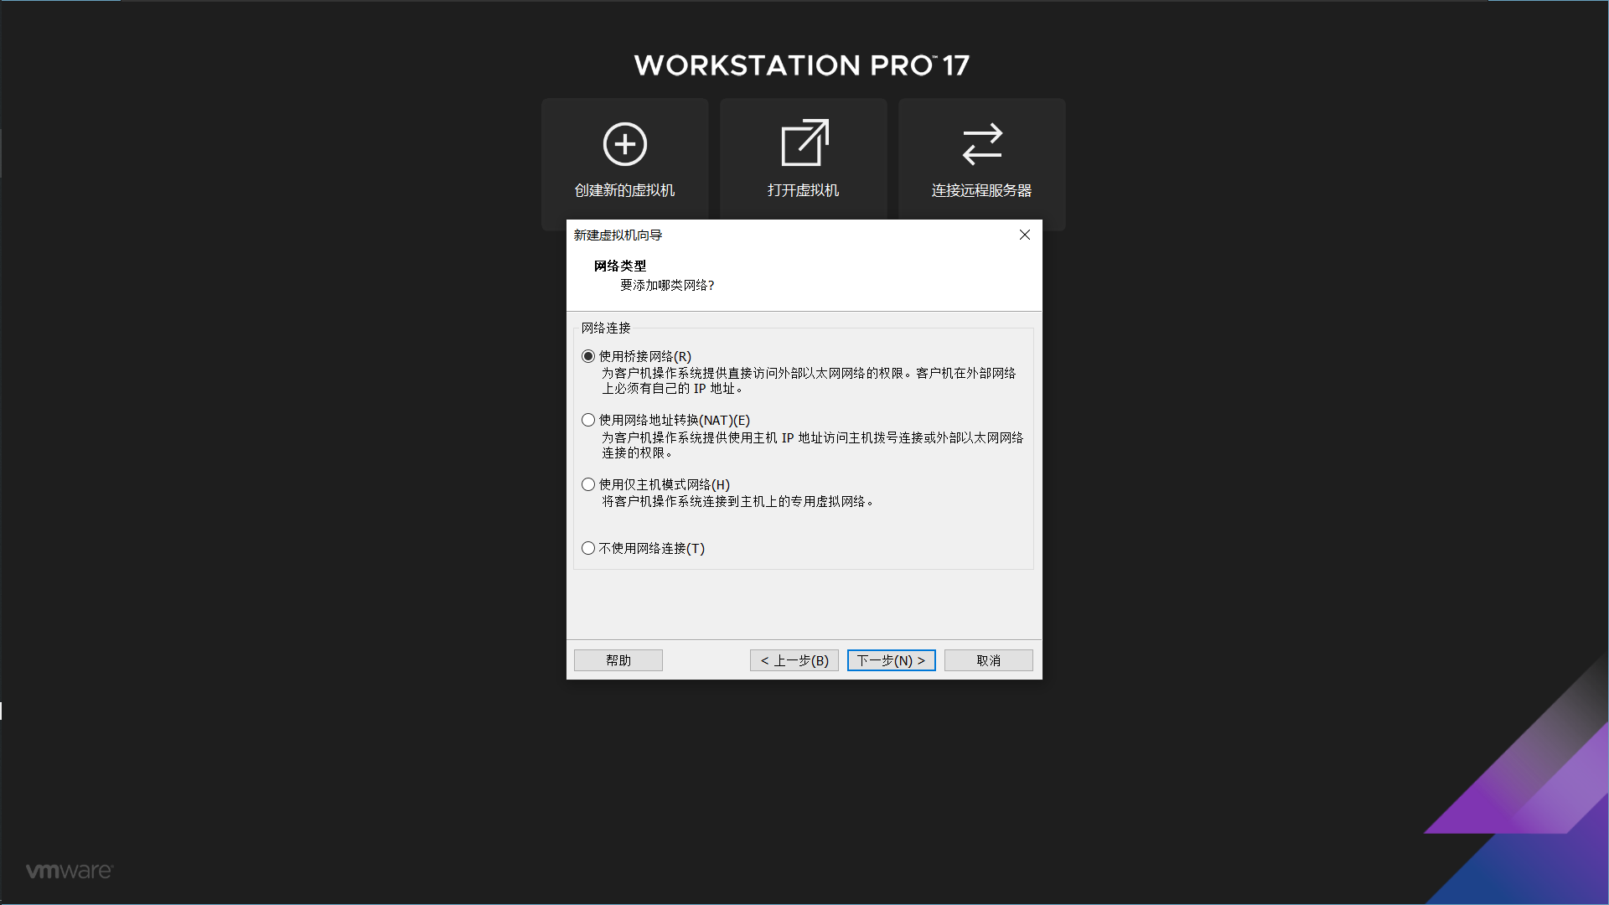Click the connect remote server arrows icon

[982, 144]
